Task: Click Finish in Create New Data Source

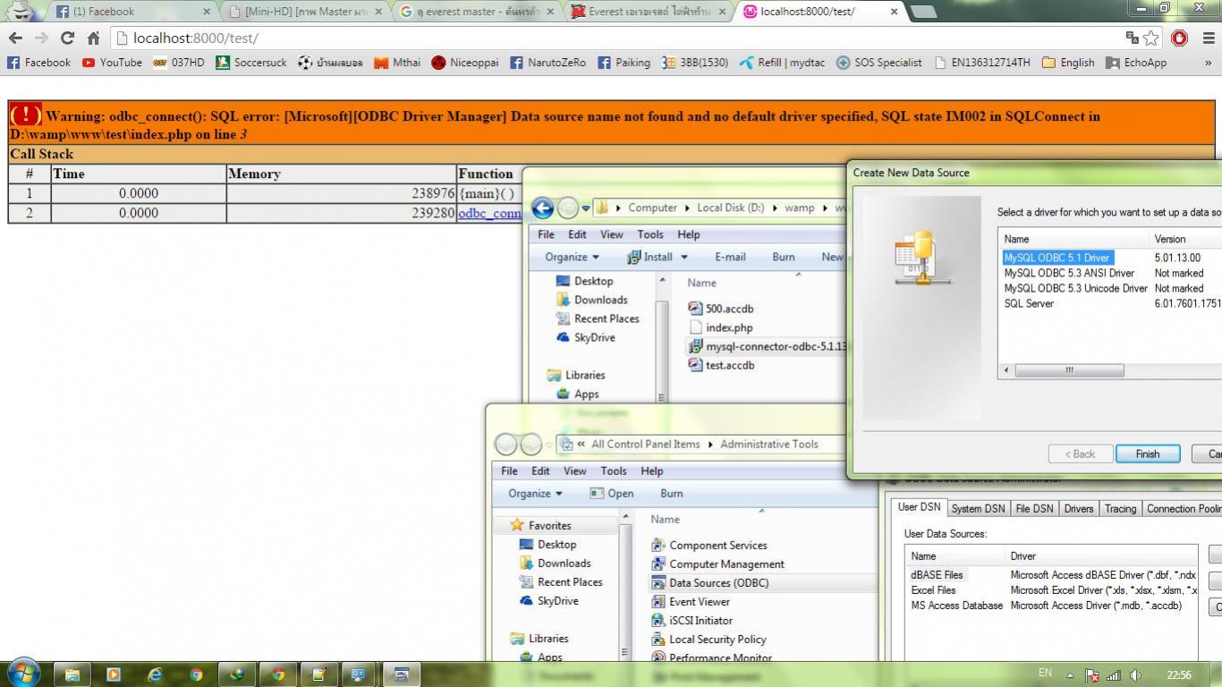Action: pos(1148,454)
